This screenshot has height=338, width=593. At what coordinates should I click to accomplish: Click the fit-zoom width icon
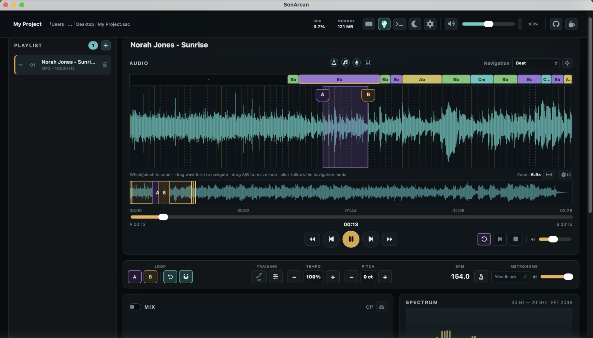point(549,175)
